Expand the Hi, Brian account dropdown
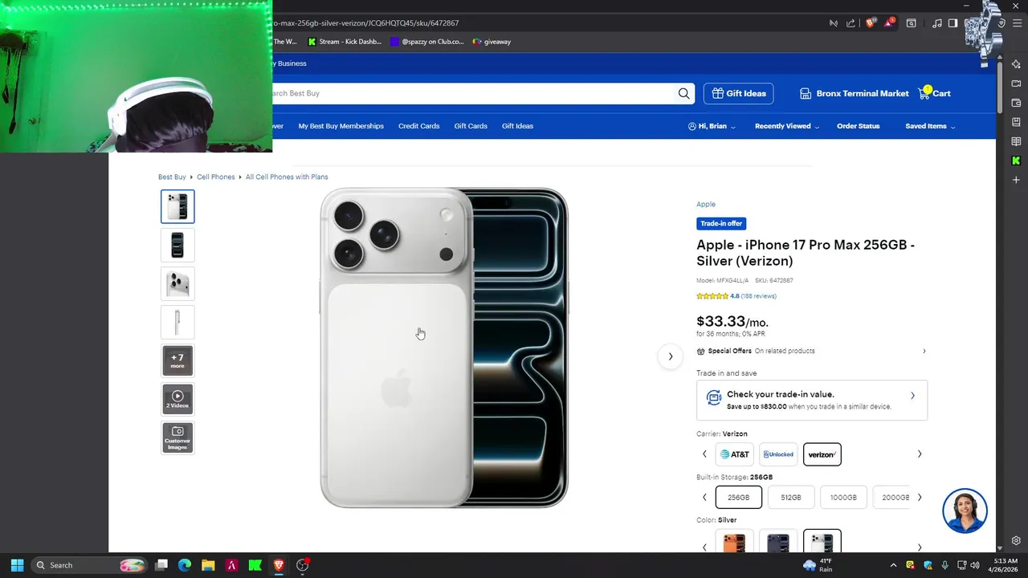This screenshot has width=1028, height=578. (x=712, y=126)
